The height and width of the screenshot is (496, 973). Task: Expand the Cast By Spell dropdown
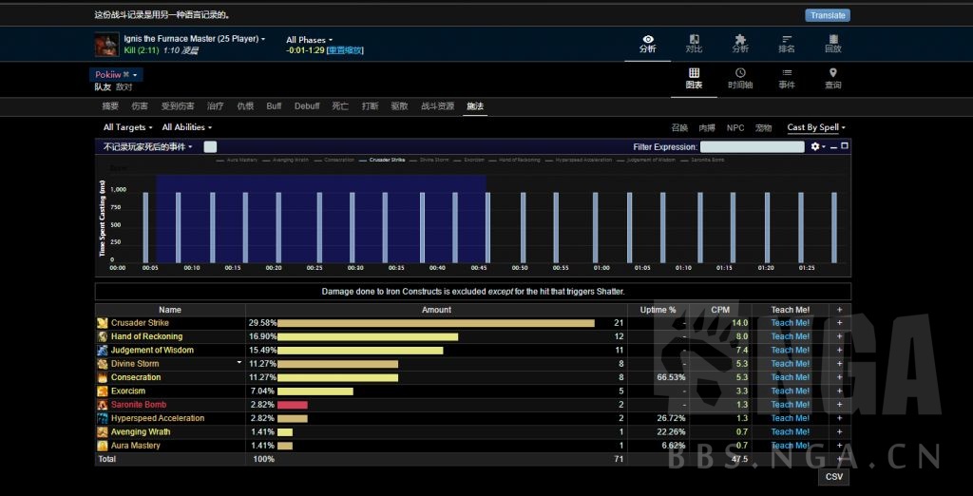(x=815, y=127)
